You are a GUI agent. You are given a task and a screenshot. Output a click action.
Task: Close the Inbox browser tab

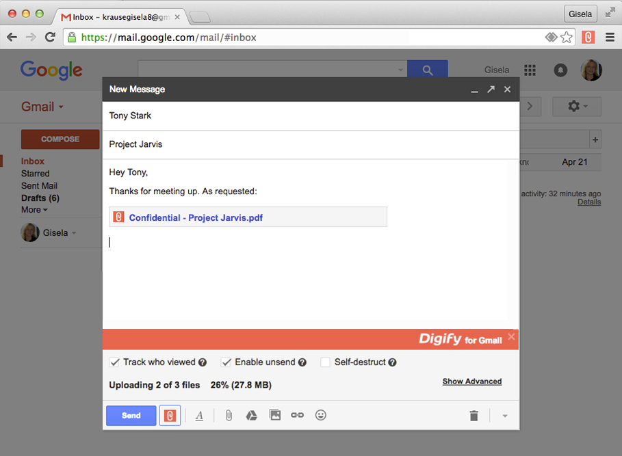click(177, 17)
